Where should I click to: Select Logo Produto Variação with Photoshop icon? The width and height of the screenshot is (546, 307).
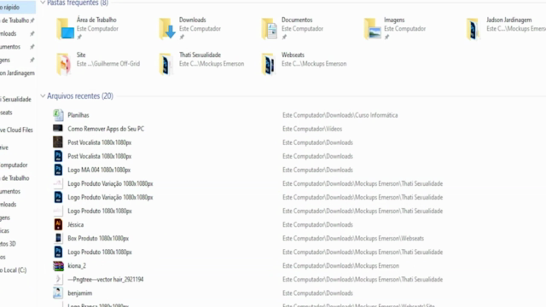click(103, 197)
